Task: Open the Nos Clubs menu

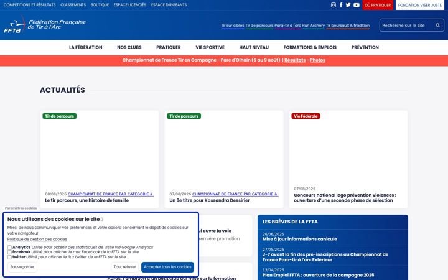Action: 129,47
